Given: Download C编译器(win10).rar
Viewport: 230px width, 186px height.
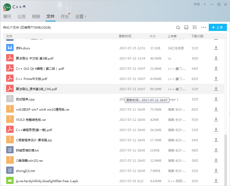Looking at the screenshot, I should [x=216, y=160].
